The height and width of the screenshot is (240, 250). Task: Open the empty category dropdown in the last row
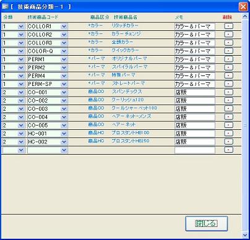(21, 150)
